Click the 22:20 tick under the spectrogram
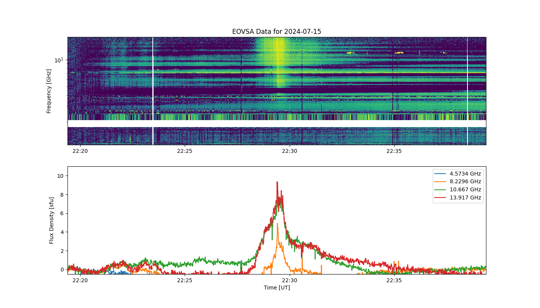Viewport: 540px width, 308px height. (x=80, y=151)
